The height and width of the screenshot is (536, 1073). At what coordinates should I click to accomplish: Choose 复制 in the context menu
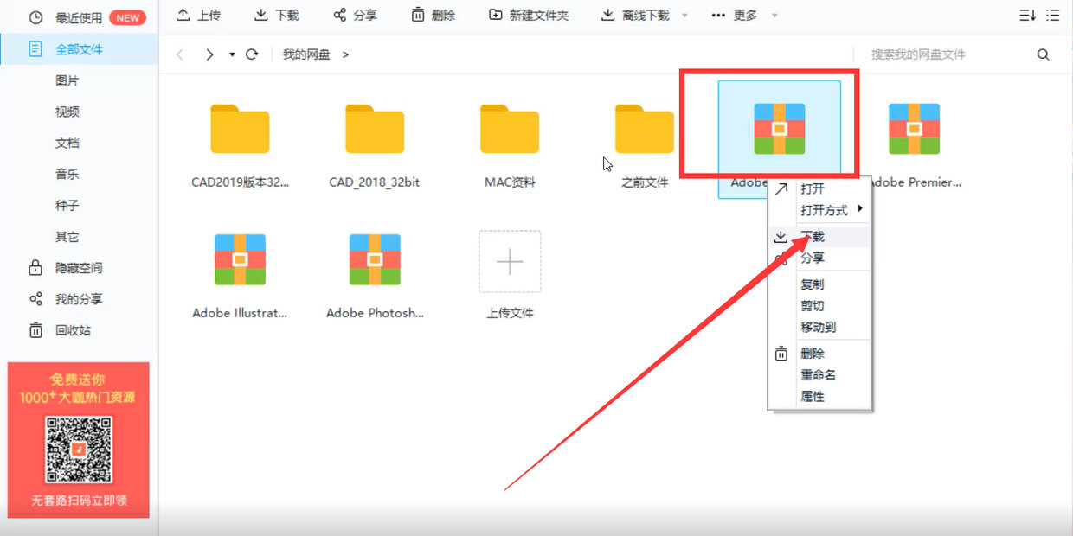click(x=819, y=284)
